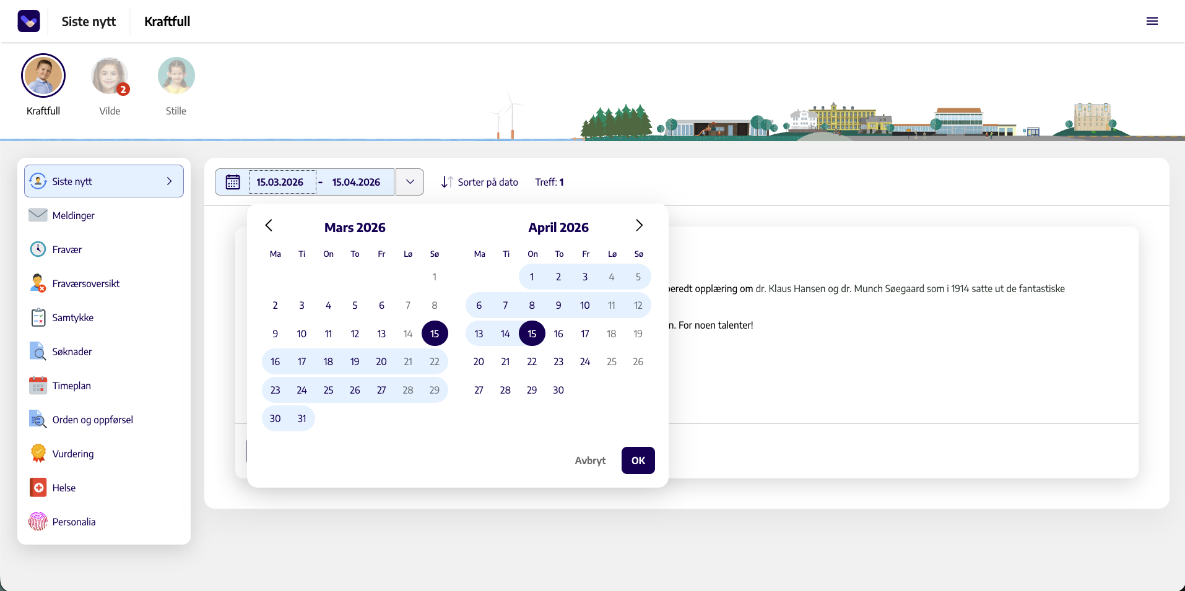Screen dimensions: 1185x591
Task: Select March 1 in the calendar
Action: point(435,277)
